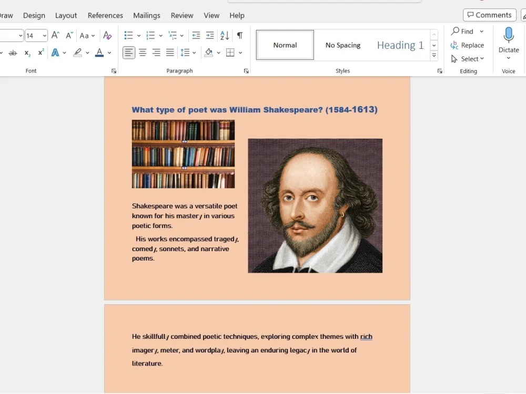Select the Shakespeare portrait image
Image resolution: width=526 pixels, height=394 pixels.
[315, 206]
